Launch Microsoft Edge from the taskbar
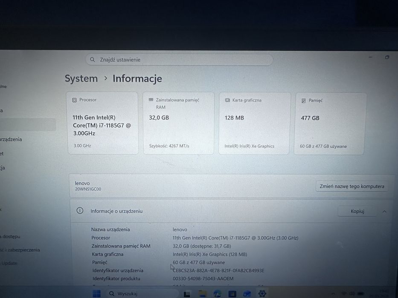The image size is (398, 298). [217, 293]
